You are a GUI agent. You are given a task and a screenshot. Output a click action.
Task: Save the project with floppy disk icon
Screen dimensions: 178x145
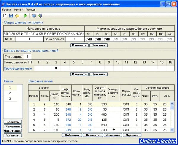click(x=11, y=15)
